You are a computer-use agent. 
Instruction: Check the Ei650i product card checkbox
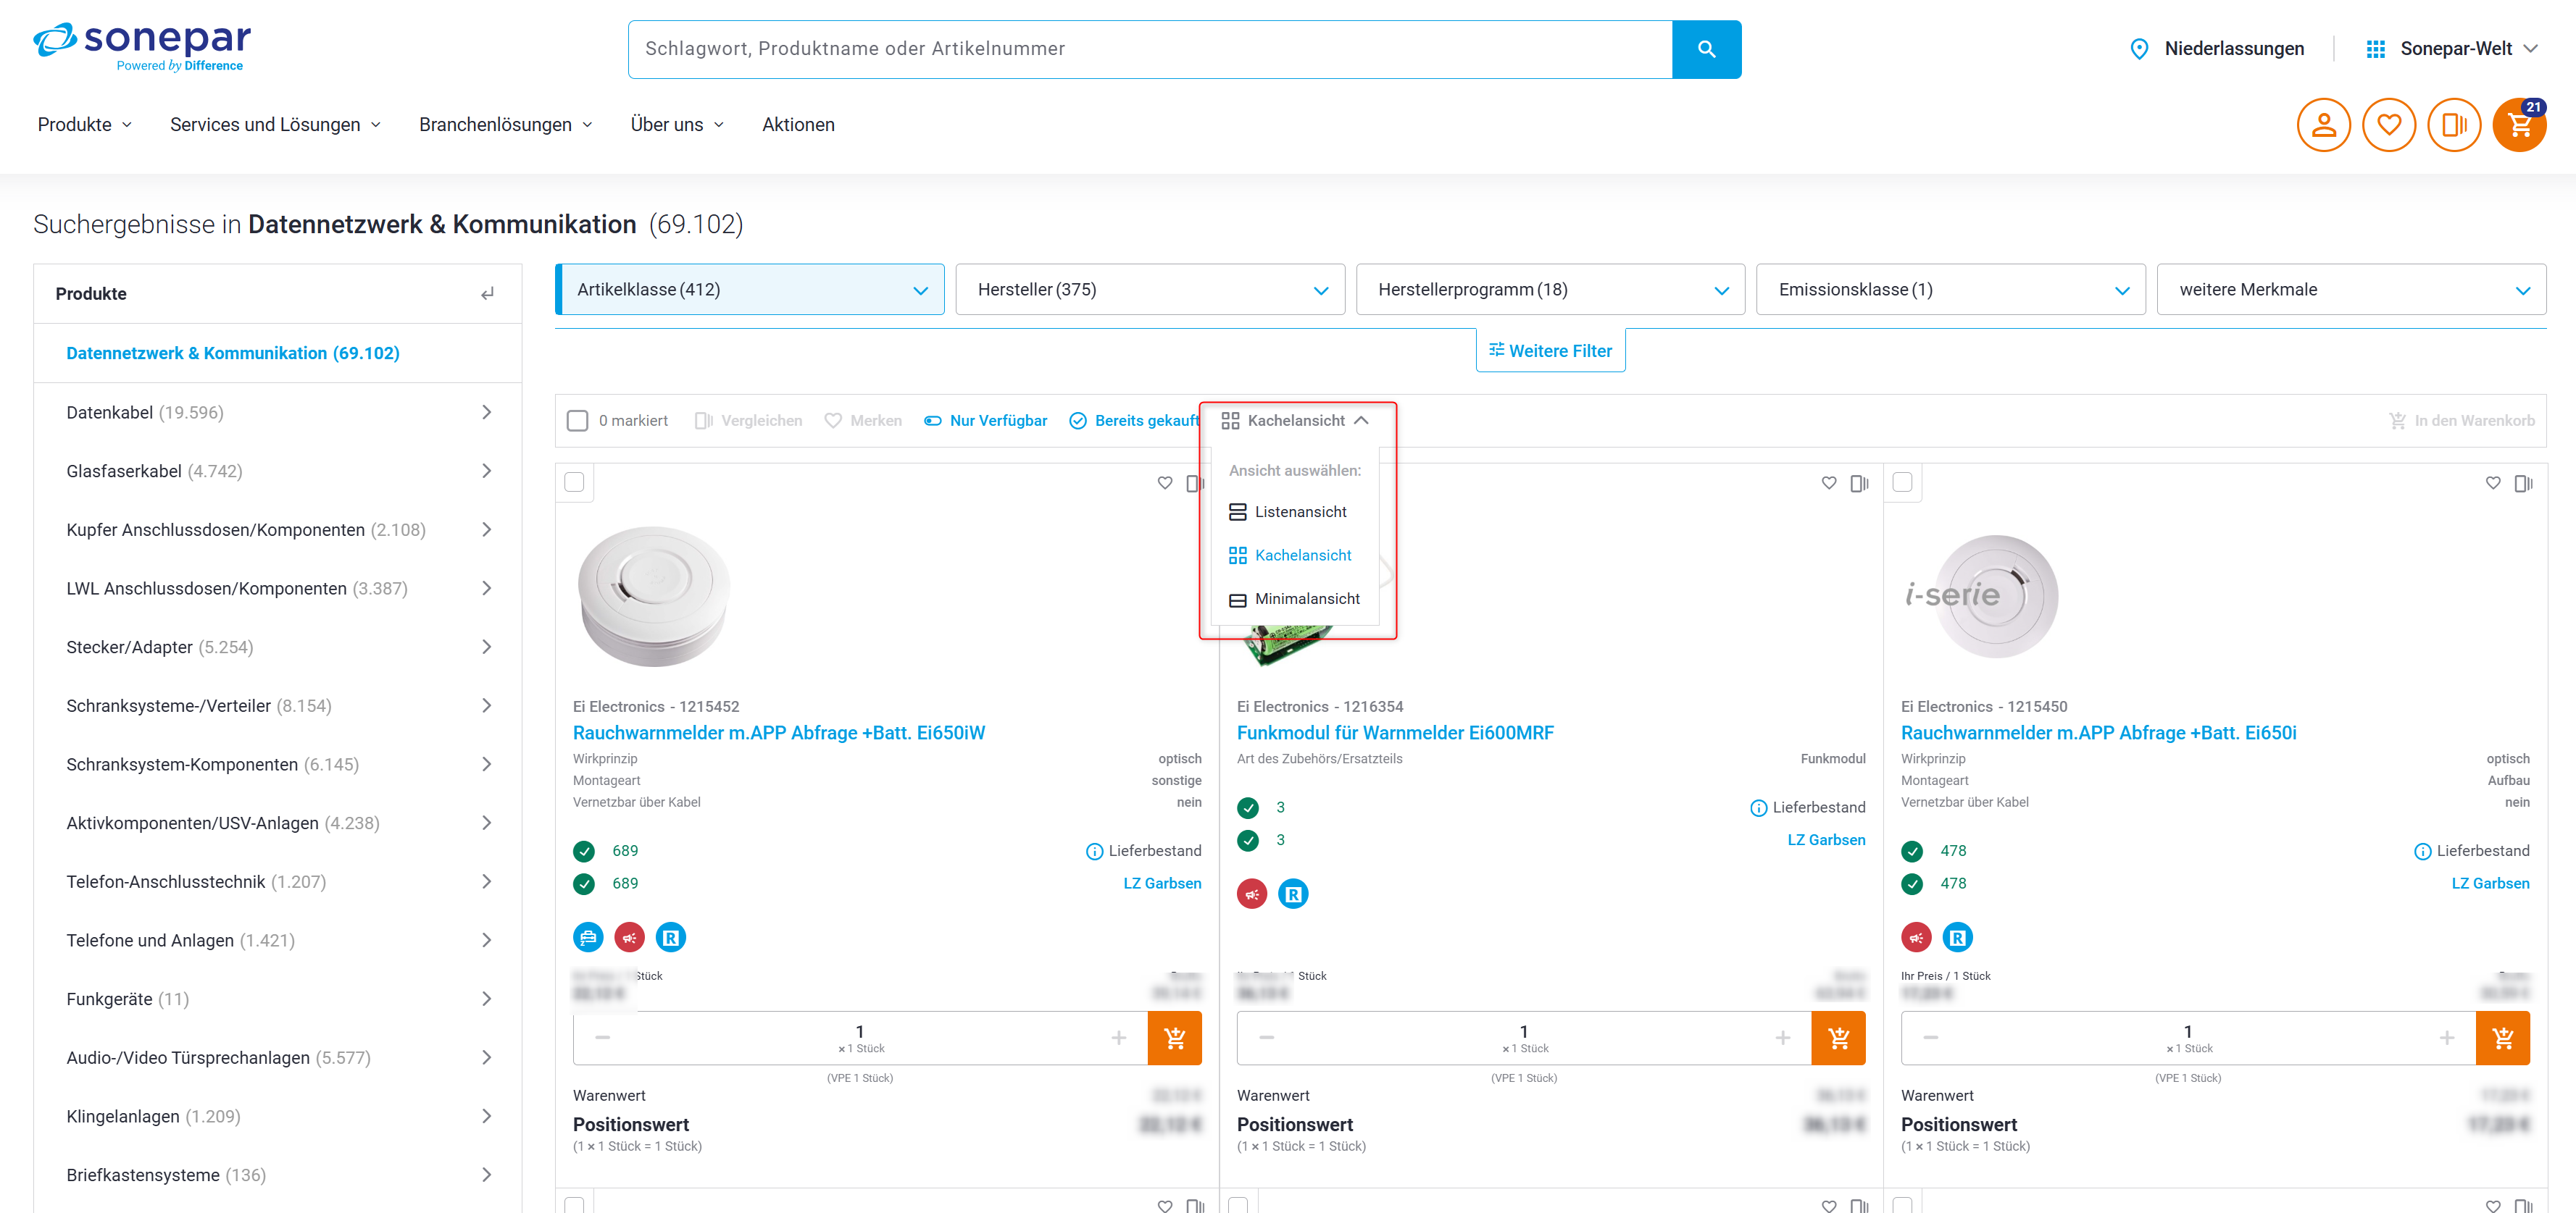(1902, 482)
